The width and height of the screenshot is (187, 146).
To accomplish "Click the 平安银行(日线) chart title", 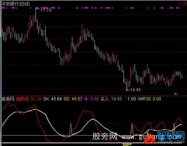I will pos(16,4).
